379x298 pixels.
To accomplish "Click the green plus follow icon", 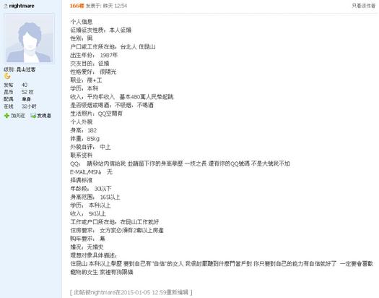I will [6, 116].
